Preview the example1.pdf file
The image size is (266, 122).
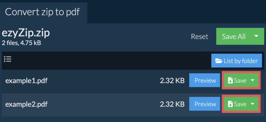click(205, 81)
